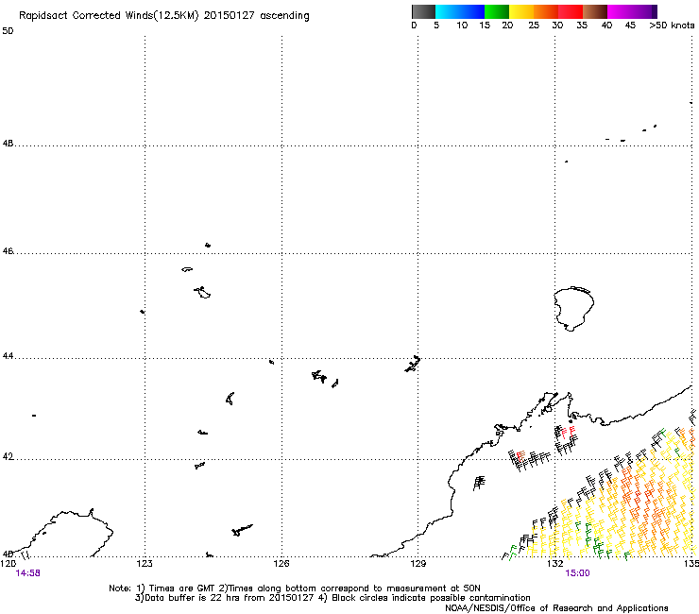The width and height of the screenshot is (699, 614).
Task: Click the 'Data buffer is 22 hrs' note
Action: (x=194, y=598)
